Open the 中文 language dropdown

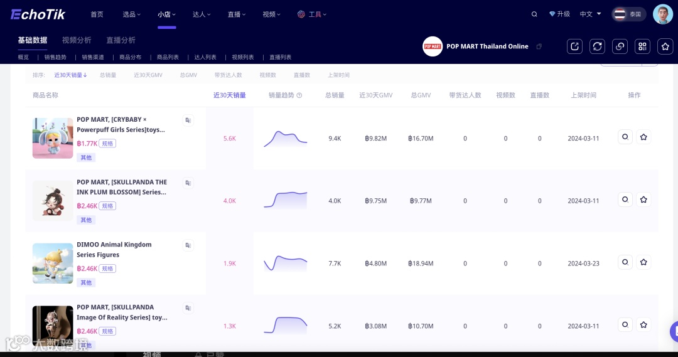[x=590, y=14]
